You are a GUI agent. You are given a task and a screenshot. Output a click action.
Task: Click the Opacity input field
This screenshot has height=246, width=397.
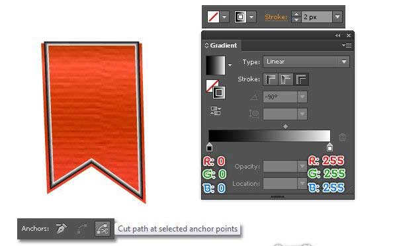280,167
